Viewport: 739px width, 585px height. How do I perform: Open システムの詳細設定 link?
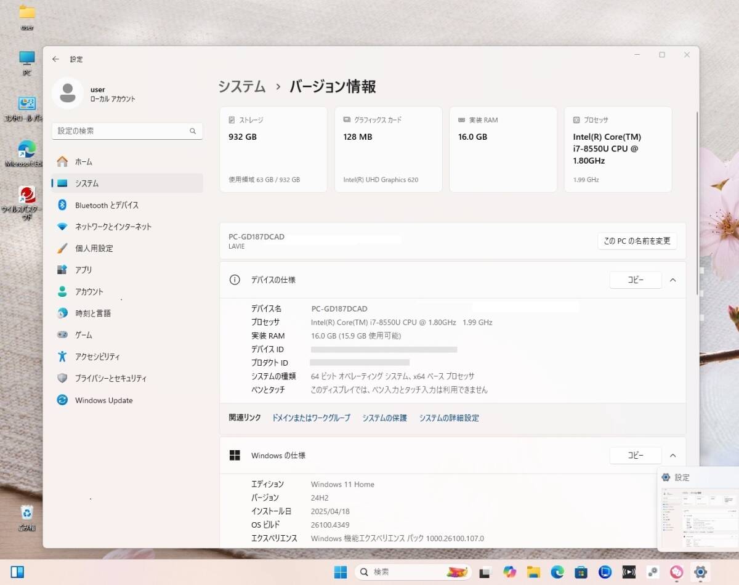point(449,418)
